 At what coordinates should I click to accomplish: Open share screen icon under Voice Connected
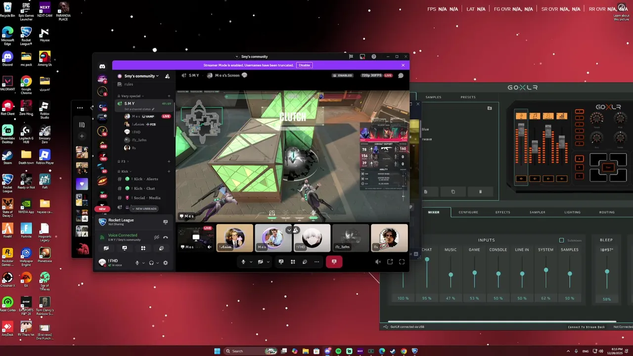[125, 248]
